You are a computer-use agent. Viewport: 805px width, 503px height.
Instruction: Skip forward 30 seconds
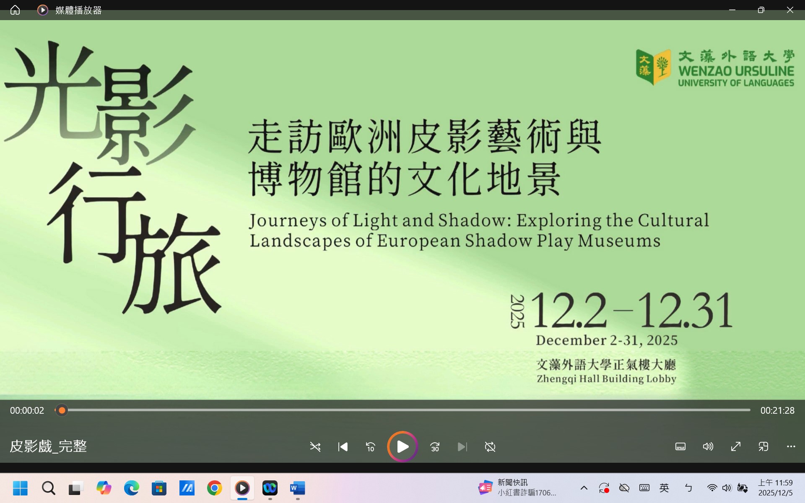click(x=435, y=447)
